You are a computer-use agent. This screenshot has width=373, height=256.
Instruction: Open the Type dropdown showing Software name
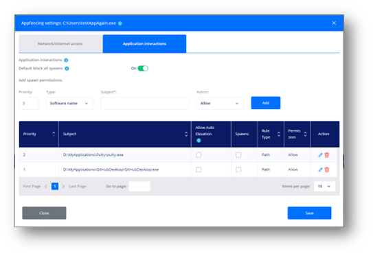[x=69, y=104]
